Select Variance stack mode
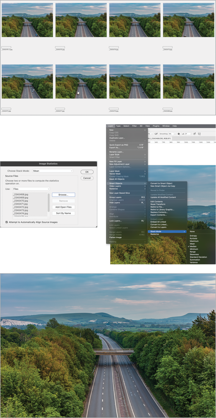Image resolution: width=216 pixels, height=418 pixels. pos(194,262)
